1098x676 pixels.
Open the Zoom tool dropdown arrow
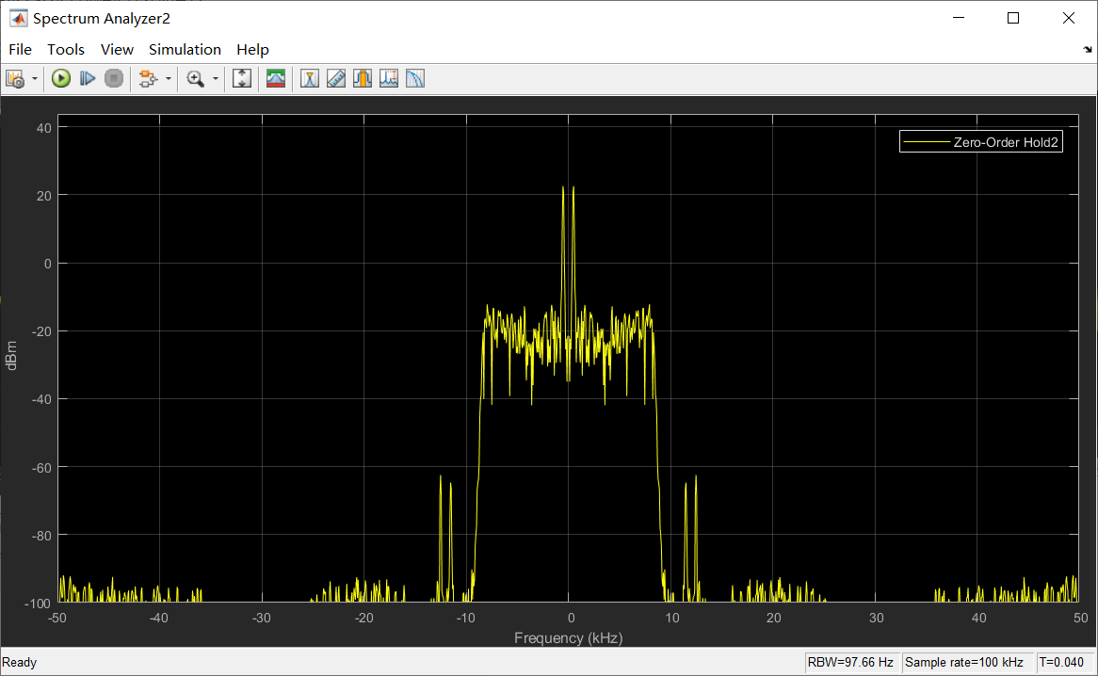coord(215,78)
